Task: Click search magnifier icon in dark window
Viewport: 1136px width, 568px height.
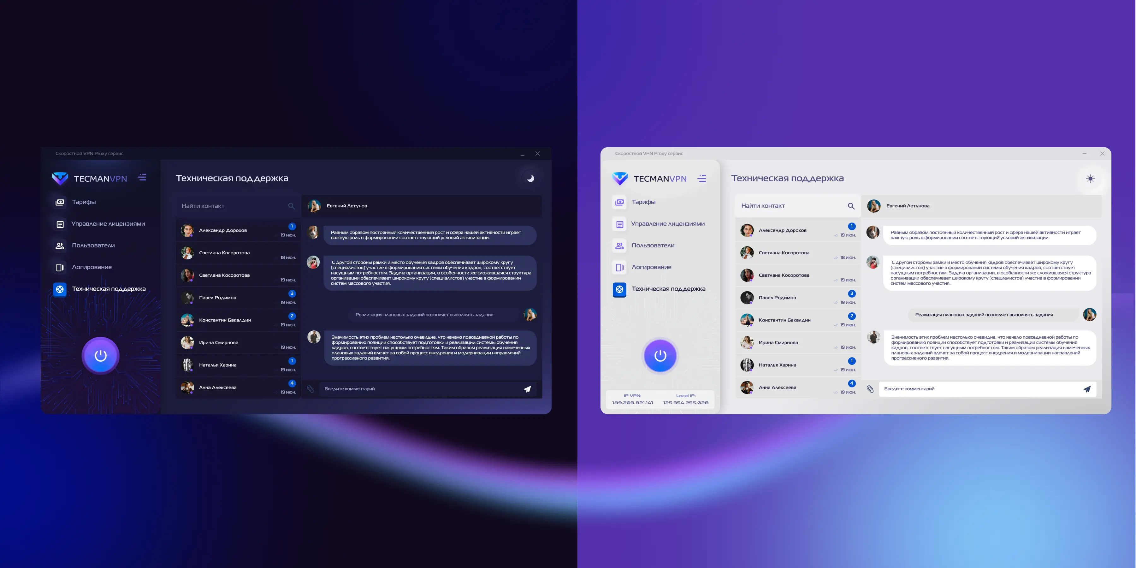Action: click(x=292, y=206)
